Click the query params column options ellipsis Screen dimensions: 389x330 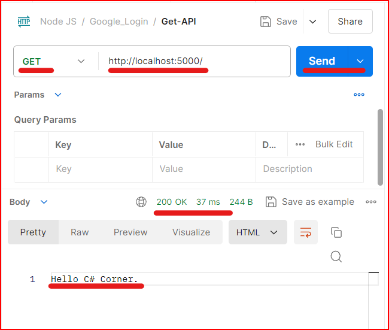300,144
